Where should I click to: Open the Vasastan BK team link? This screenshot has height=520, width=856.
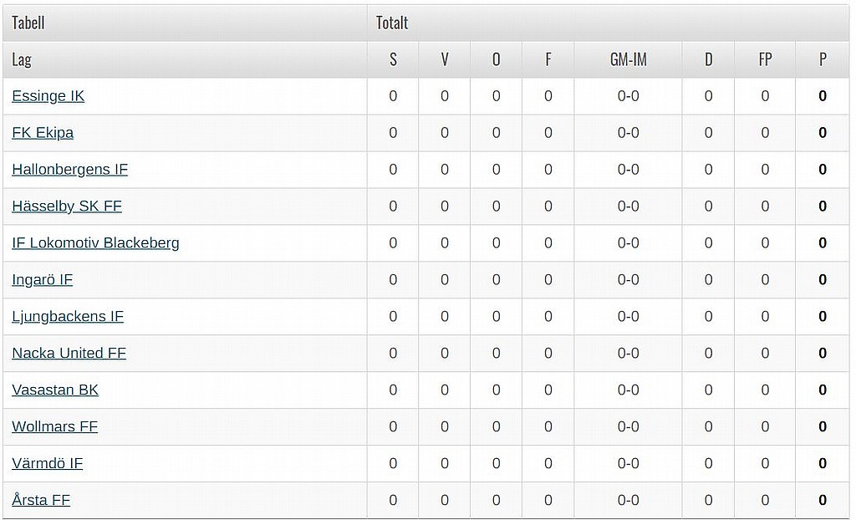coord(55,390)
